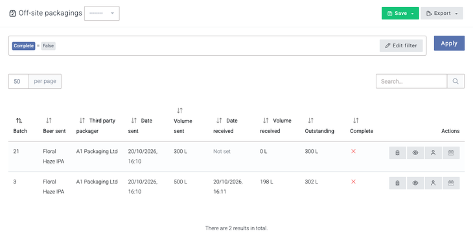The image size is (473, 240).
Task: View batch 21 details with eye icon
Action: point(415,152)
